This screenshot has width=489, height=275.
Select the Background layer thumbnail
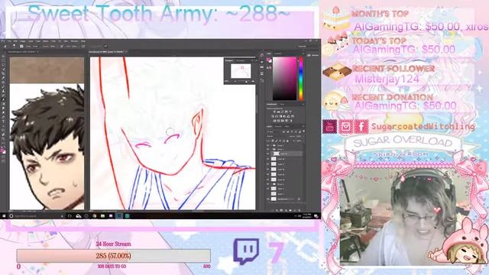tap(274, 199)
